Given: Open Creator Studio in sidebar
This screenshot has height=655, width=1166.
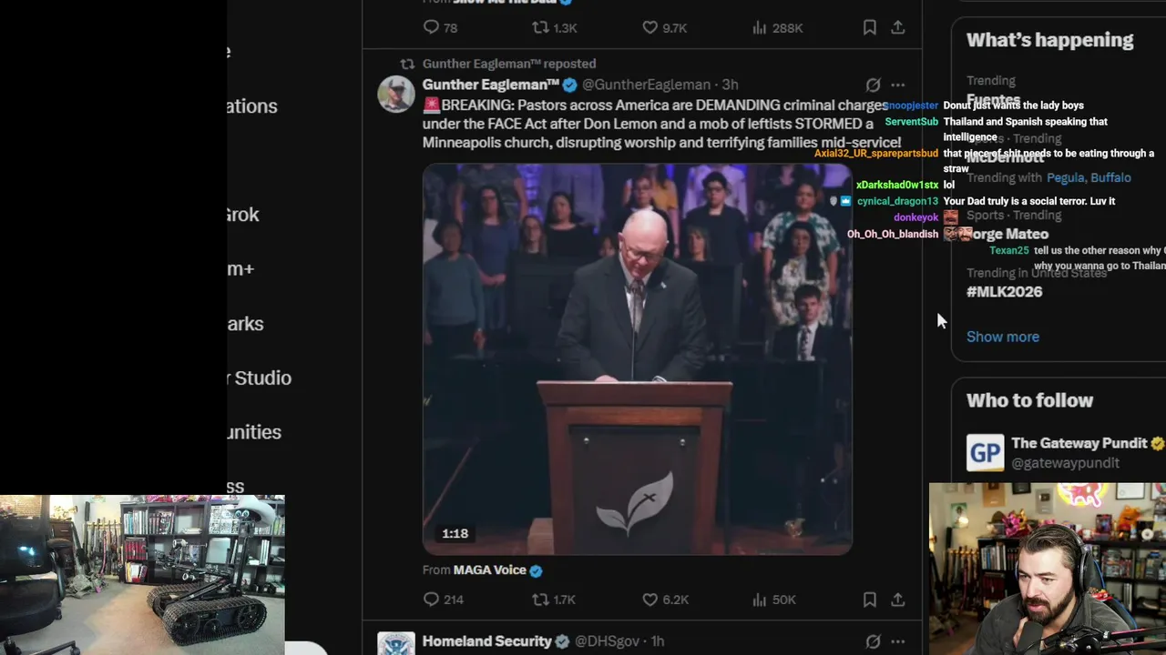Looking at the screenshot, I should pyautogui.click(x=260, y=378).
